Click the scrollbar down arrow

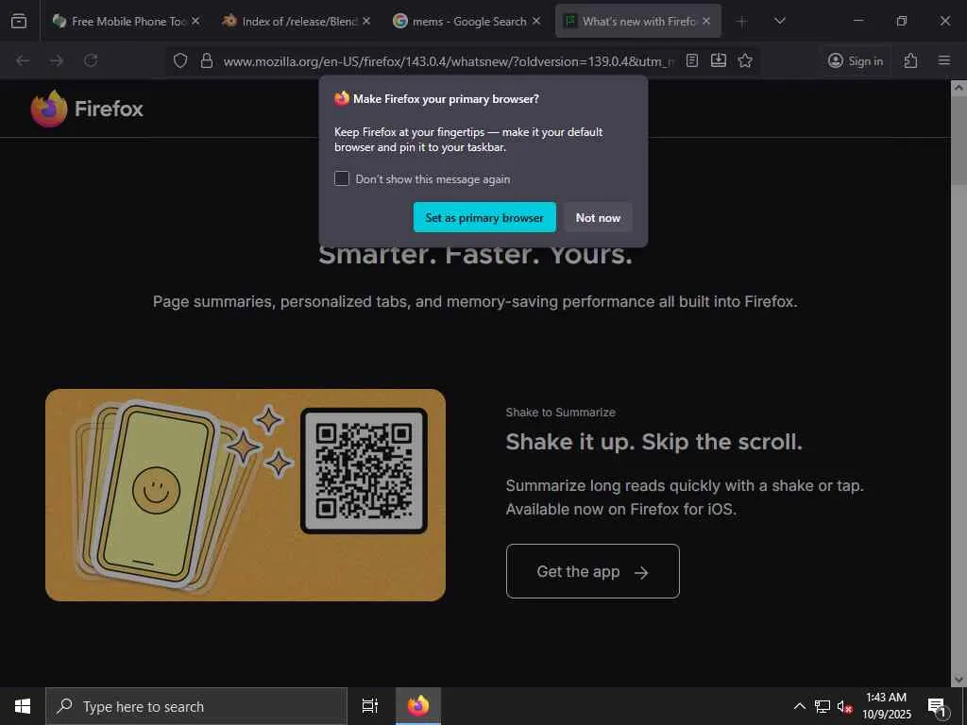tap(959, 679)
